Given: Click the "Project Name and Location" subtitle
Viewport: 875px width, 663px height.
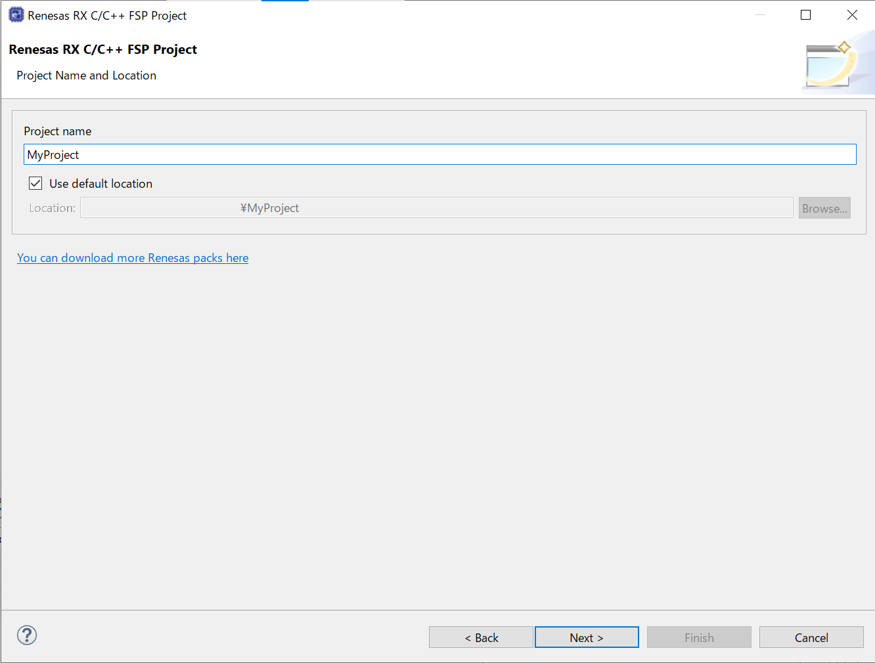Looking at the screenshot, I should (87, 75).
